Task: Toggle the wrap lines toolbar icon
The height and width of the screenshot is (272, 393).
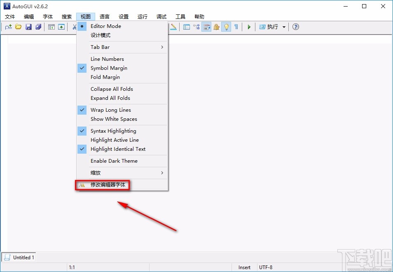Action: click(206, 27)
